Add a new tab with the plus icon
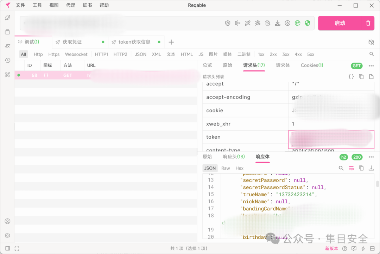The height and width of the screenshot is (254, 380). pos(171,42)
